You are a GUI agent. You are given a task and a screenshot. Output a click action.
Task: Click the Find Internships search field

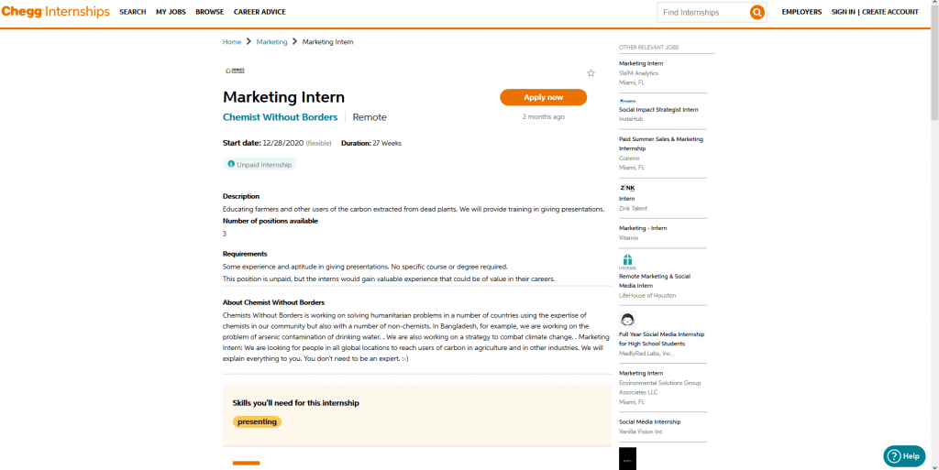click(702, 13)
